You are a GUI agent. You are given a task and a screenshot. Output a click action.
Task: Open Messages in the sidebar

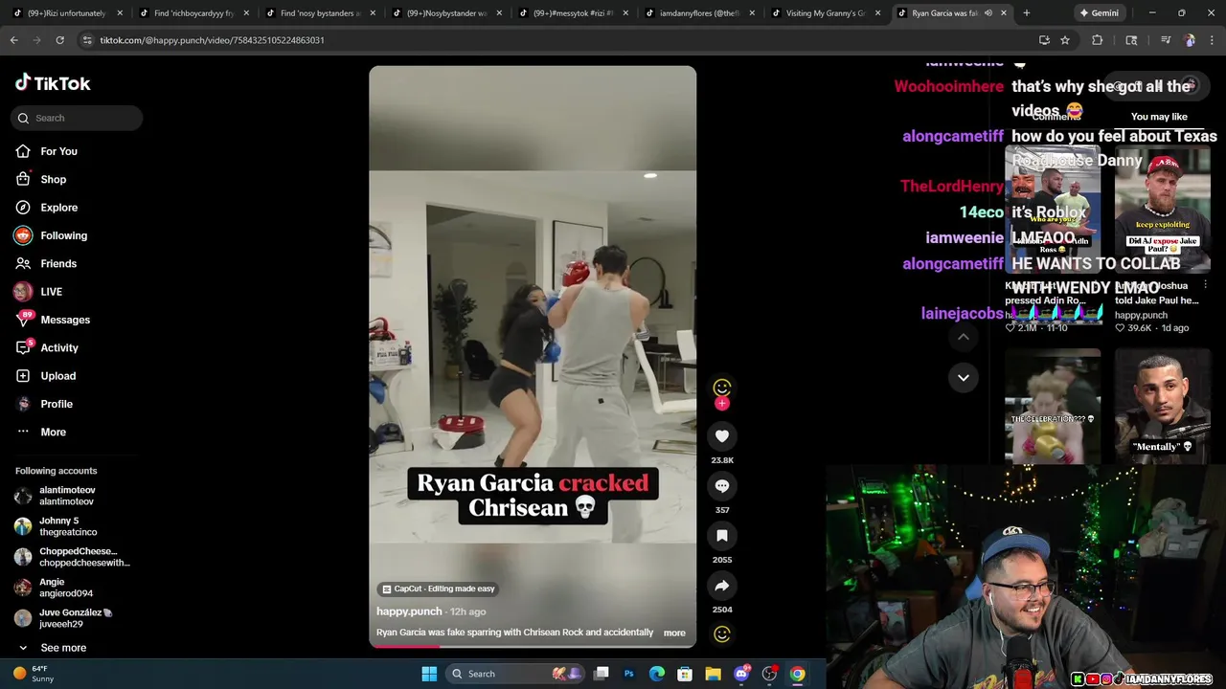[65, 320]
